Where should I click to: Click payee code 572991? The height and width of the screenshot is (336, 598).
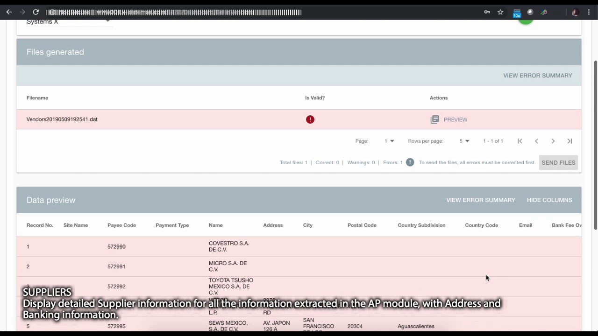pyautogui.click(x=116, y=266)
